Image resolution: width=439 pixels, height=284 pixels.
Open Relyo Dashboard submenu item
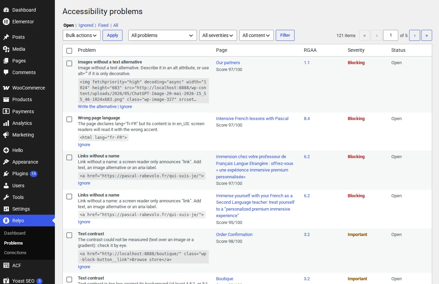point(15,233)
